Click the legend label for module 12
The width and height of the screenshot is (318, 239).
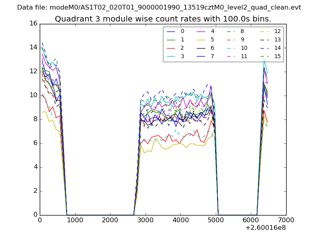pyautogui.click(x=277, y=31)
